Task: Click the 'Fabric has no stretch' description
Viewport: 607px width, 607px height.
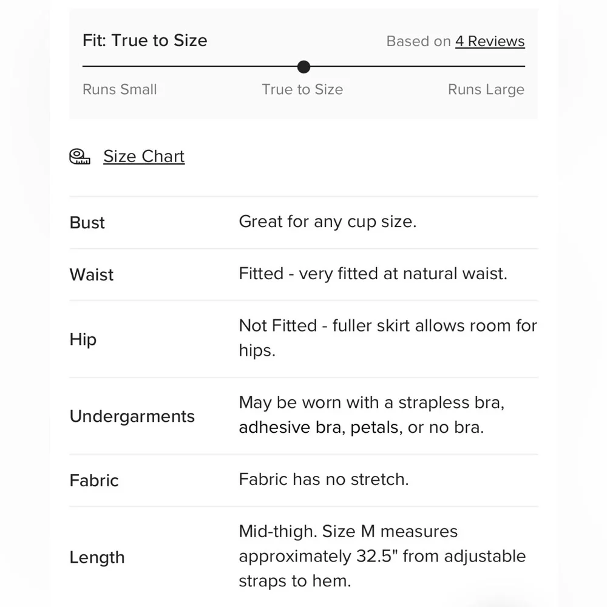Action: [324, 480]
